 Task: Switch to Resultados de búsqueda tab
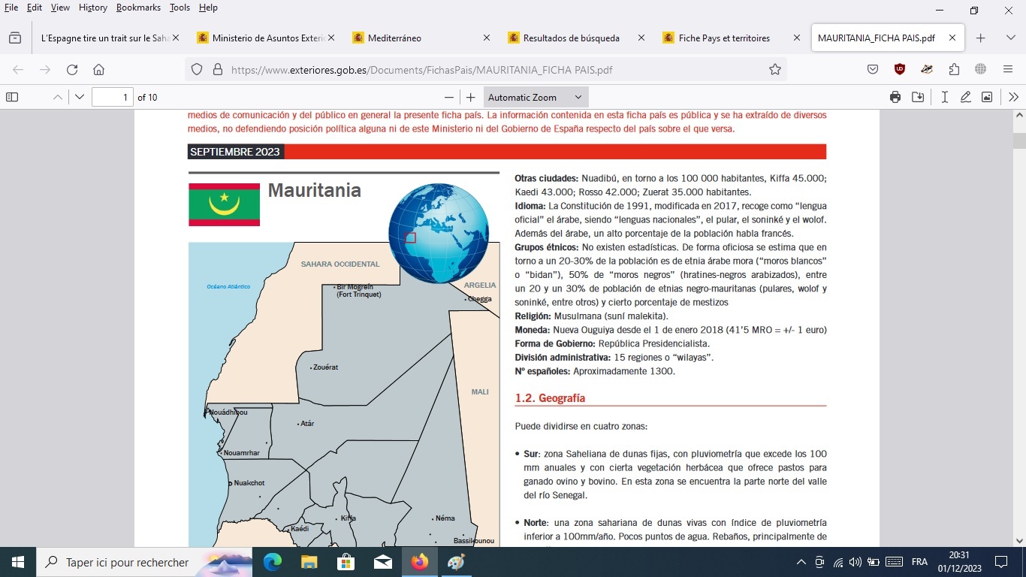(x=572, y=38)
